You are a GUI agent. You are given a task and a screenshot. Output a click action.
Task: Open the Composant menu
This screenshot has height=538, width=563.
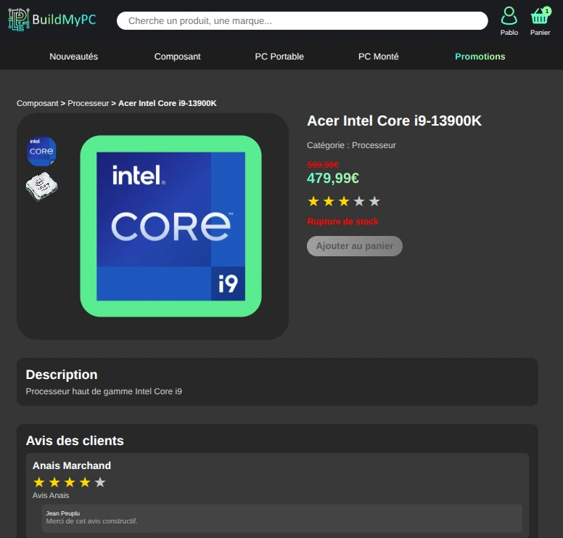pyautogui.click(x=177, y=57)
